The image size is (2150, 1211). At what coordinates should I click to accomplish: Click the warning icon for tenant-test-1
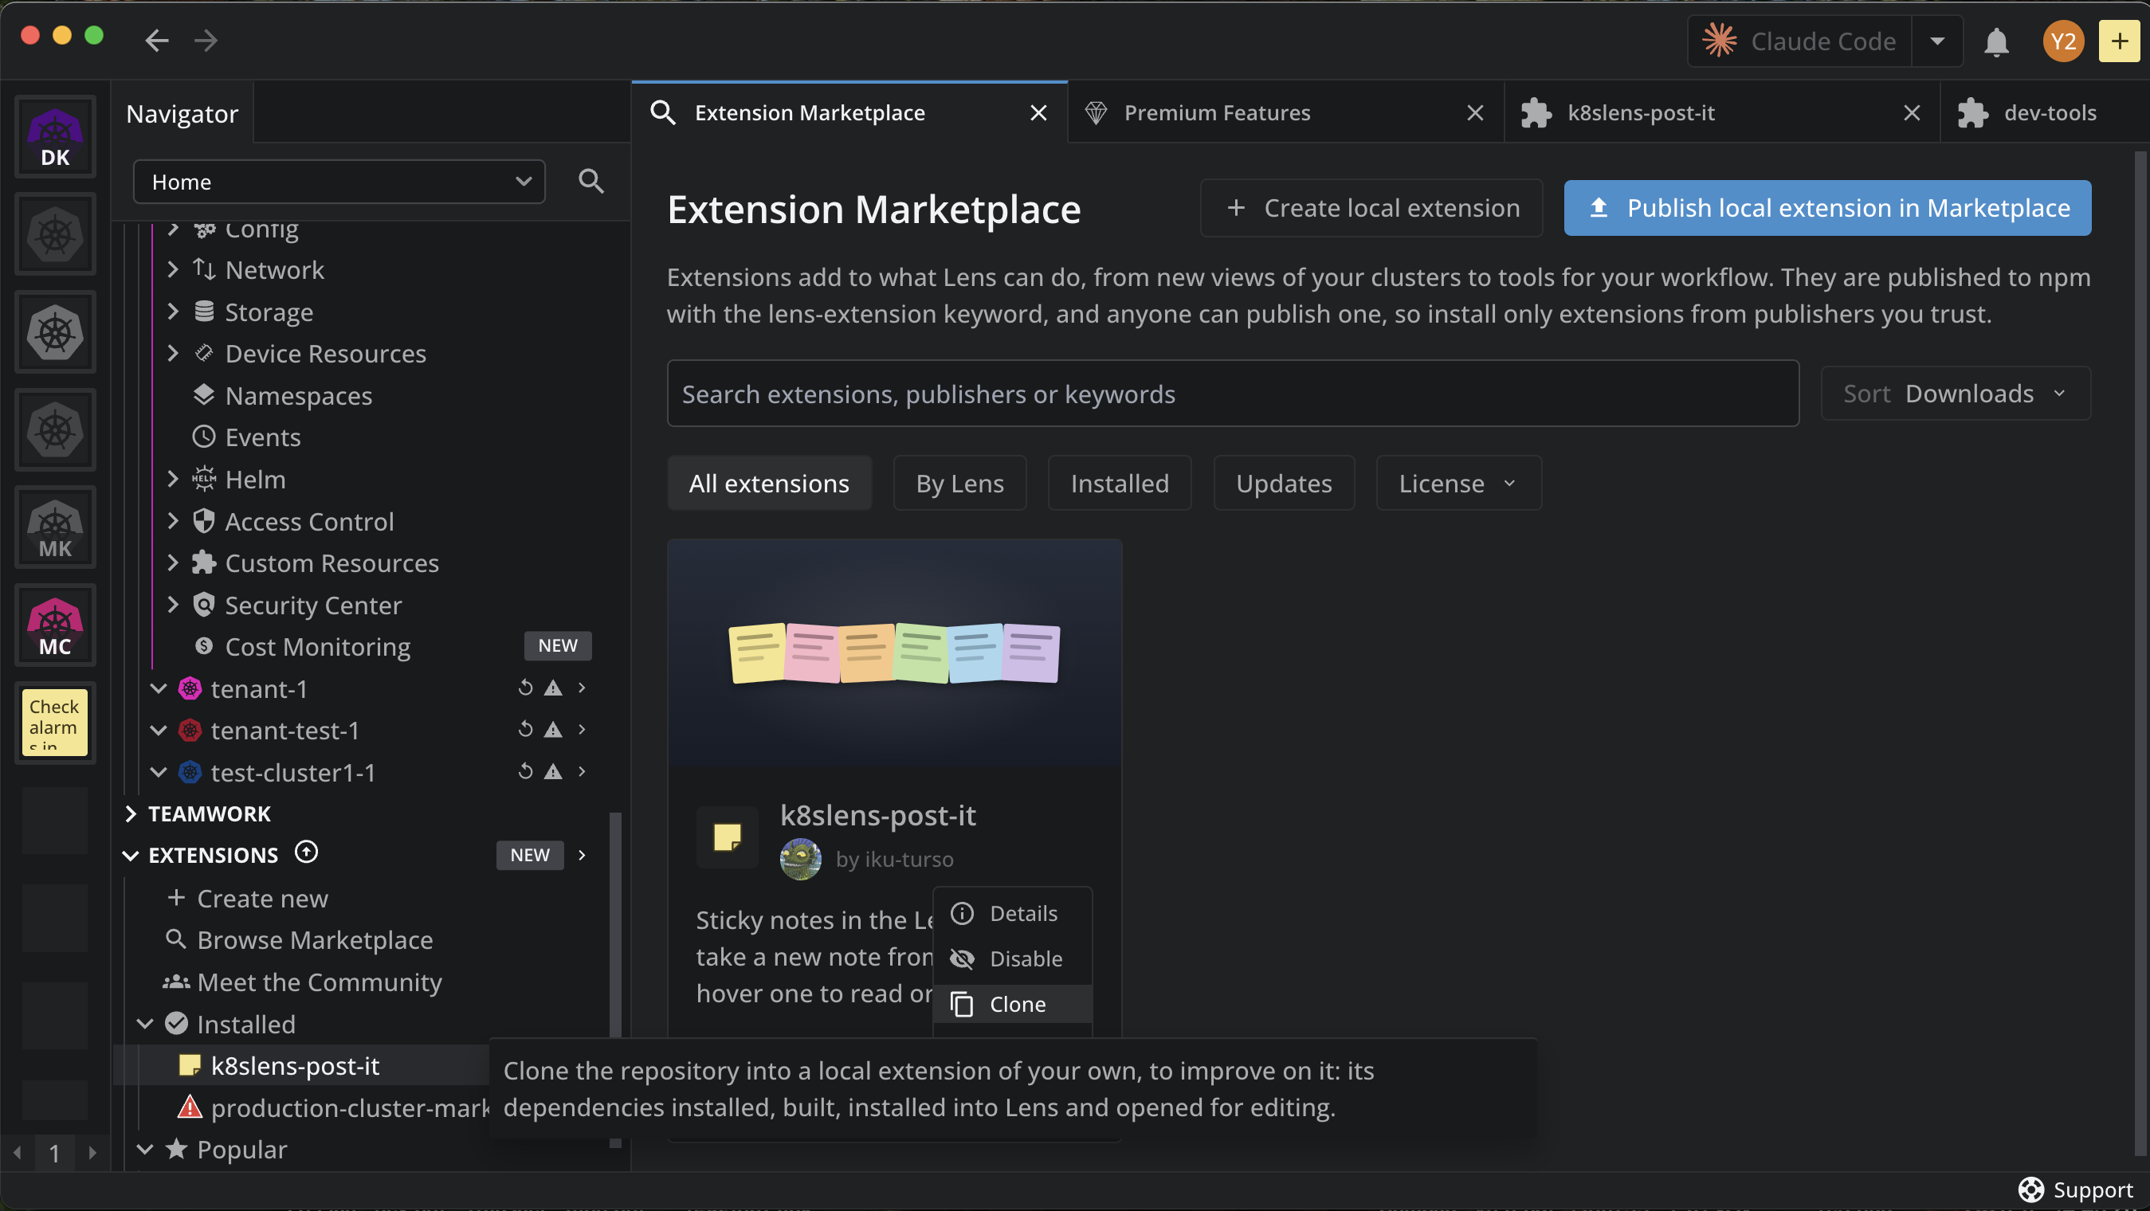click(x=553, y=731)
